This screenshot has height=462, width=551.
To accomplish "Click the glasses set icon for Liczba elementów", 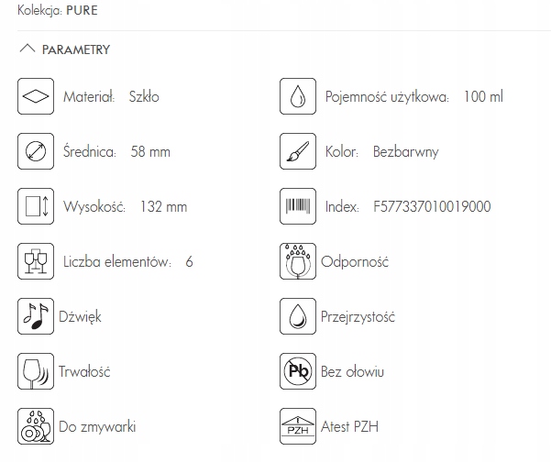I will [x=35, y=261].
